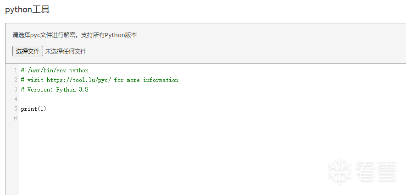Open the tool.lu/pyc URL in the comment
Viewport: 406px width, 195px height.
click(79, 80)
